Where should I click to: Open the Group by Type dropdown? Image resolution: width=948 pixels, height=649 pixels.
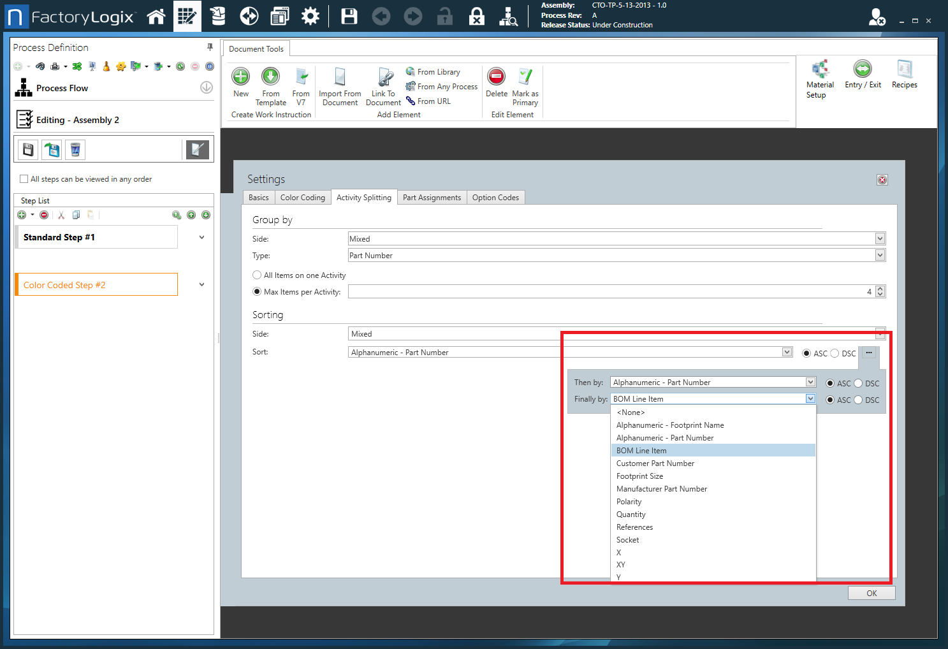point(880,256)
